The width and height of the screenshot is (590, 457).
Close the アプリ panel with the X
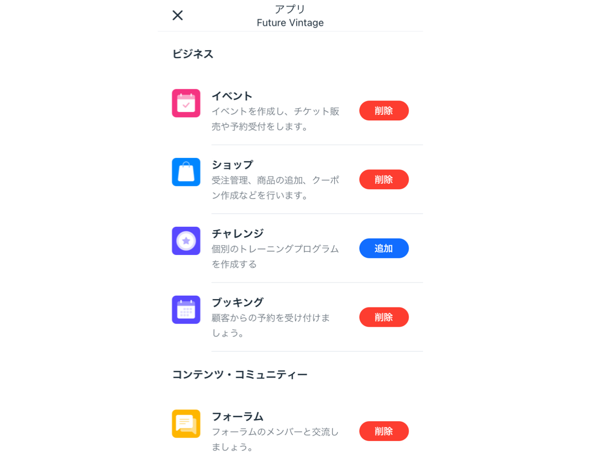[177, 15]
